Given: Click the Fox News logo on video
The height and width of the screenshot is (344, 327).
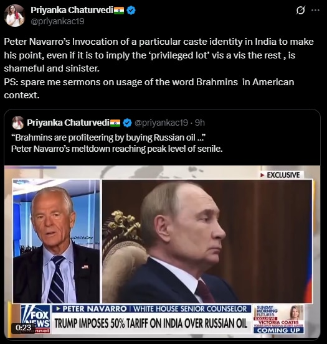Looking at the screenshot, I should 36,318.
